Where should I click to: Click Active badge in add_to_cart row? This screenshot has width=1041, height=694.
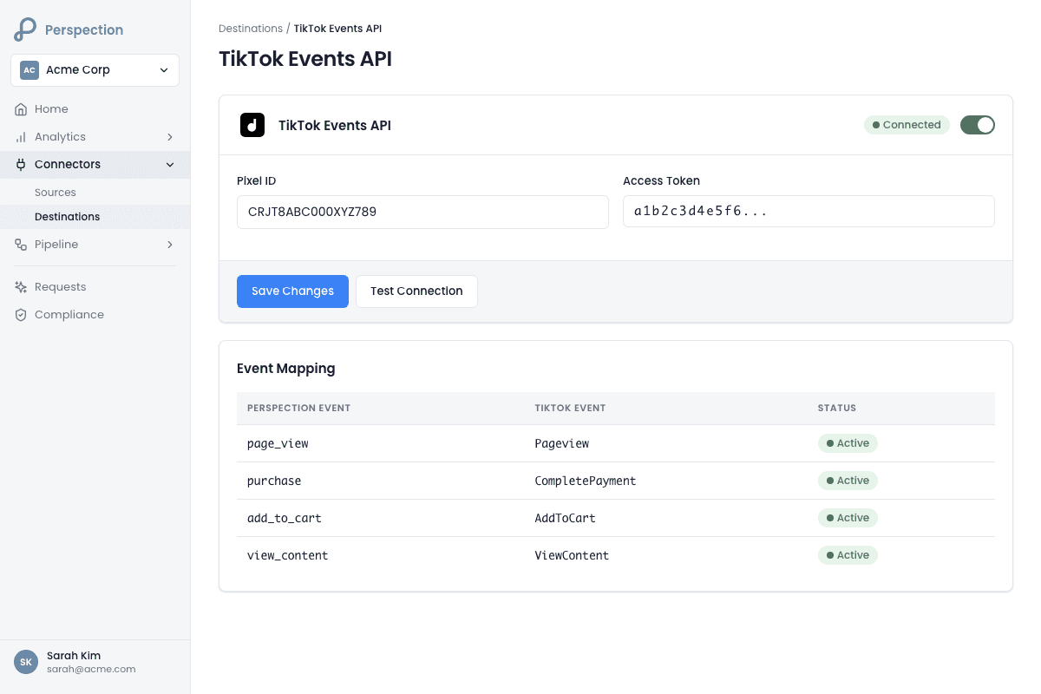[848, 518]
